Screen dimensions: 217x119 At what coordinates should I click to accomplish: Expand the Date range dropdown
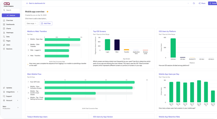(32, 24)
